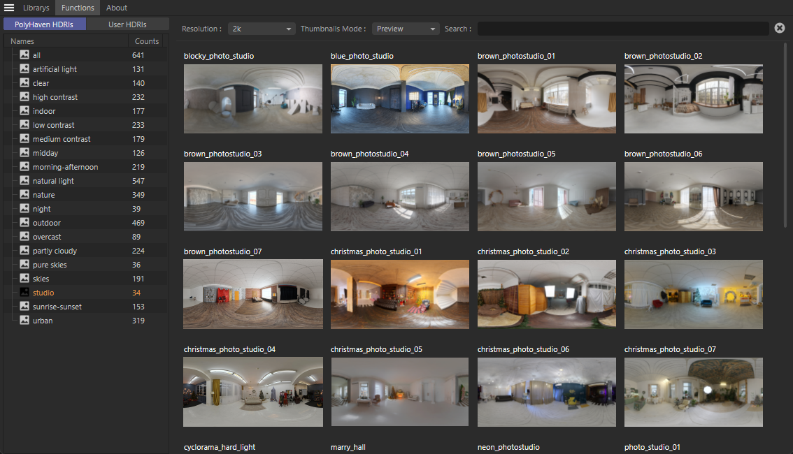Open the hamburger menu icon
The width and height of the screenshot is (793, 454).
click(x=9, y=8)
